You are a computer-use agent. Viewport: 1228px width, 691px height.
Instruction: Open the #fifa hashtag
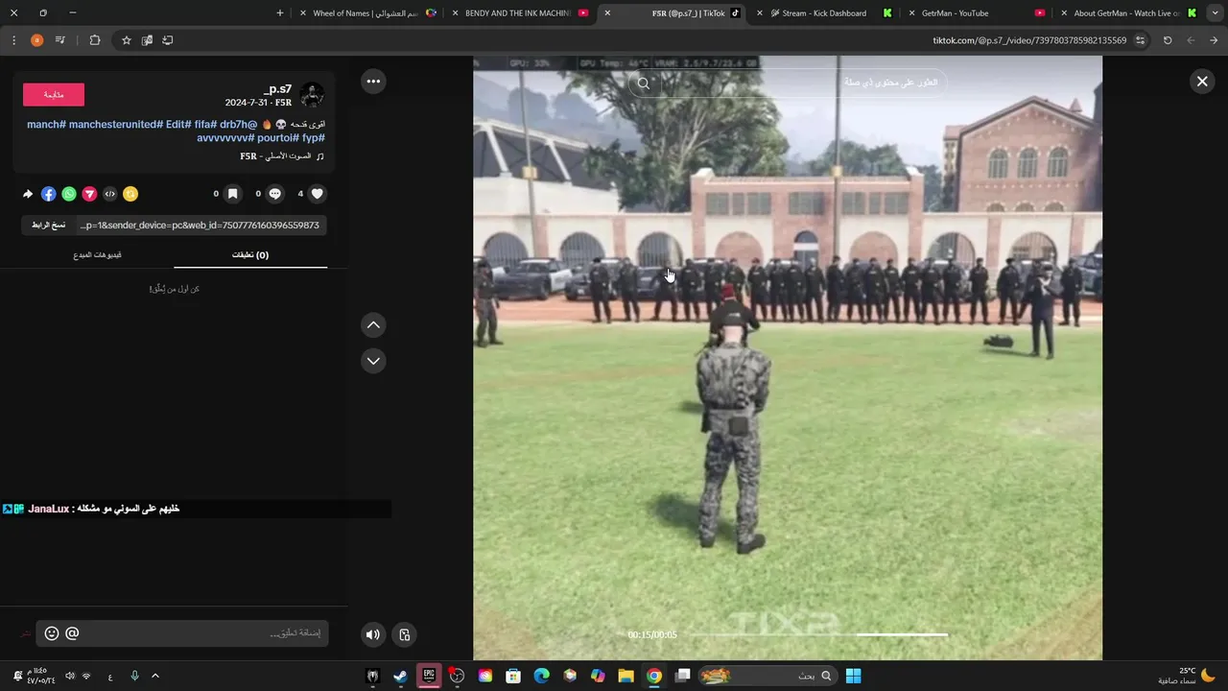click(x=204, y=125)
